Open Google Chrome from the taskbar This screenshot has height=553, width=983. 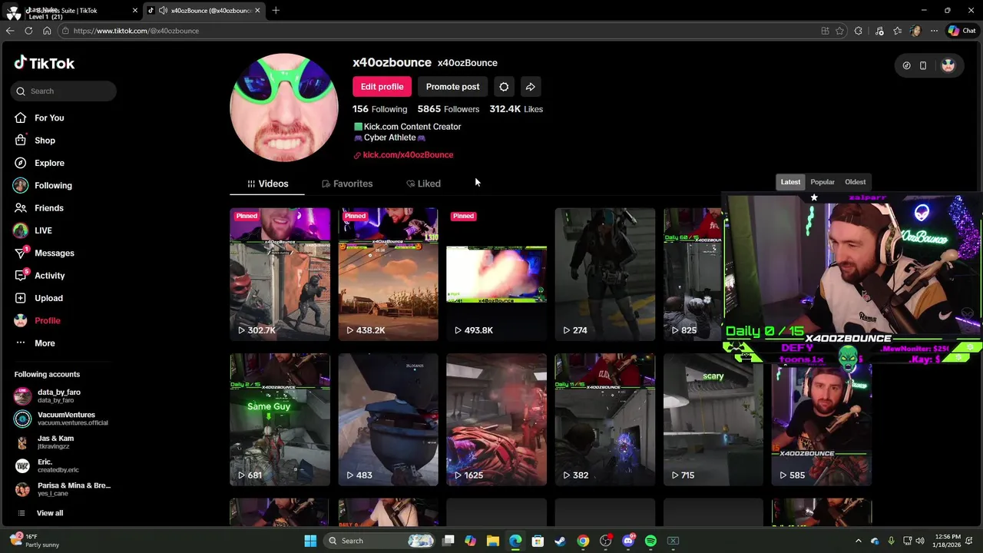[x=583, y=541]
